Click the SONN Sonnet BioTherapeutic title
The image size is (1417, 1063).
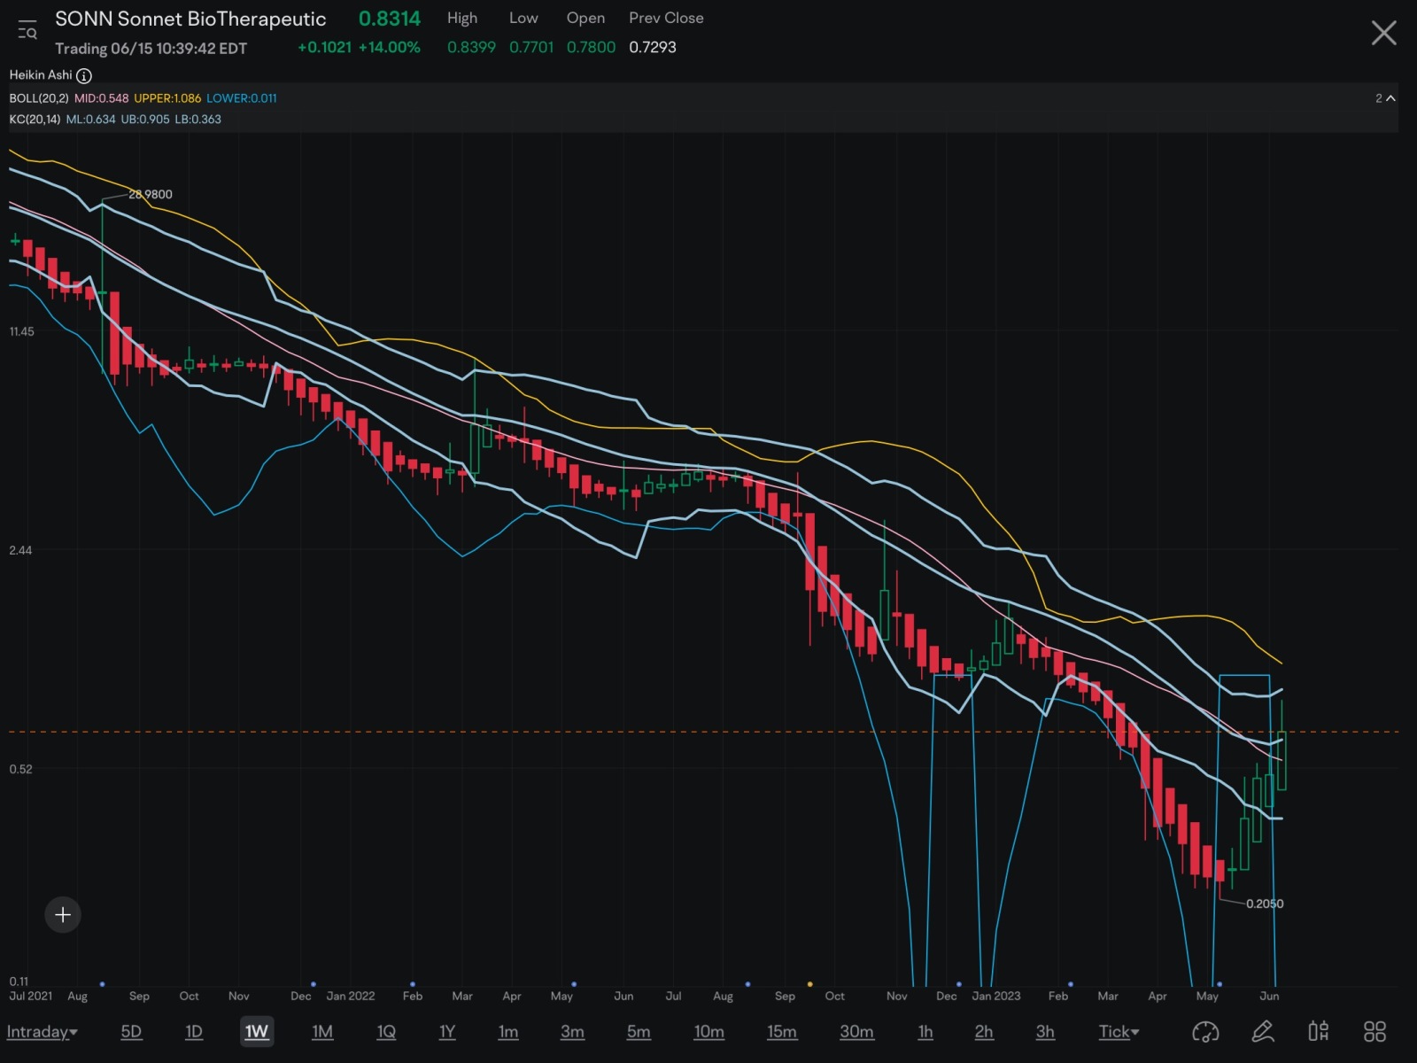pyautogui.click(x=190, y=19)
